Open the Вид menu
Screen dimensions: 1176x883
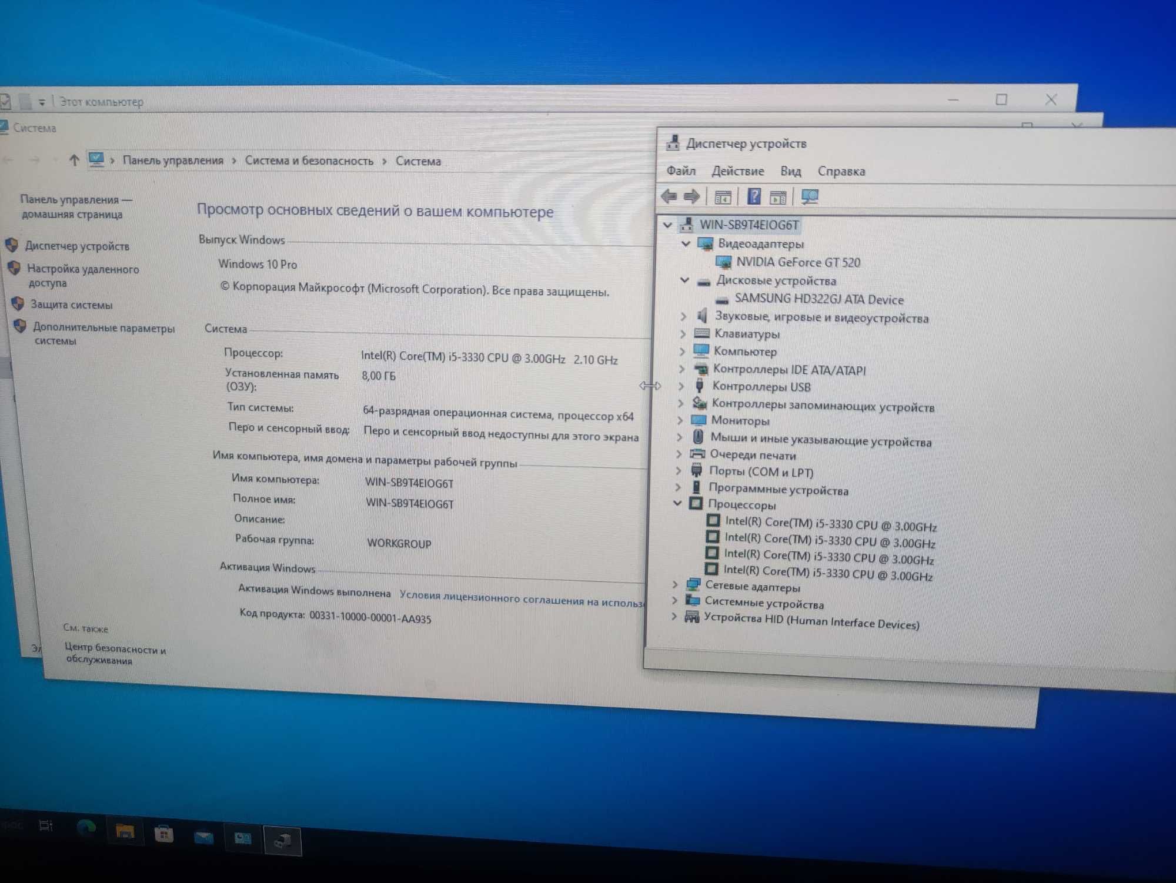click(790, 171)
